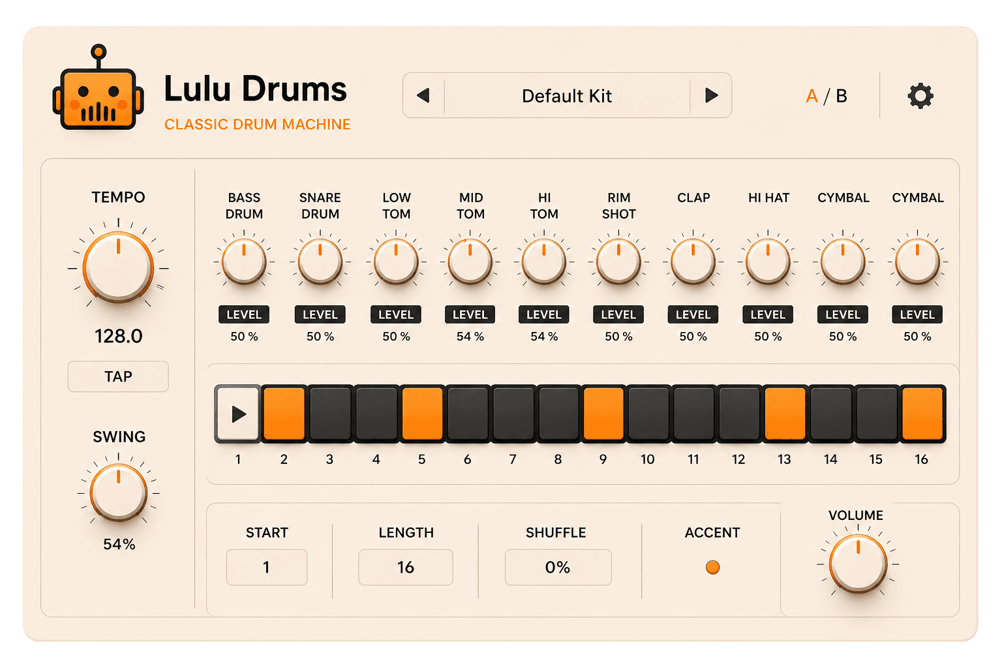
Task: Start playback with the sequencer play button
Action: pos(238,414)
